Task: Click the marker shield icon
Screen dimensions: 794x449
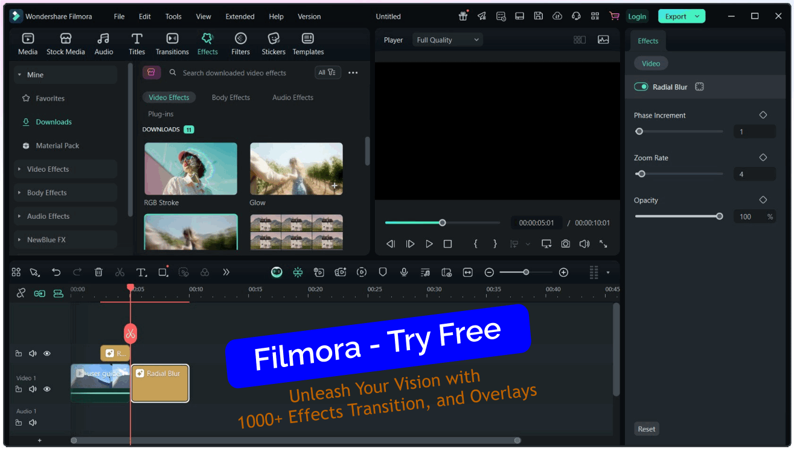Action: [x=383, y=272]
